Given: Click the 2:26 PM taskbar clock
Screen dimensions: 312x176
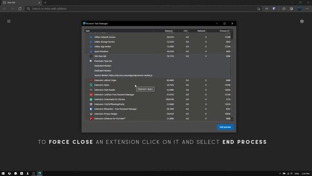Looking at the screenshot, I should 306,174.
